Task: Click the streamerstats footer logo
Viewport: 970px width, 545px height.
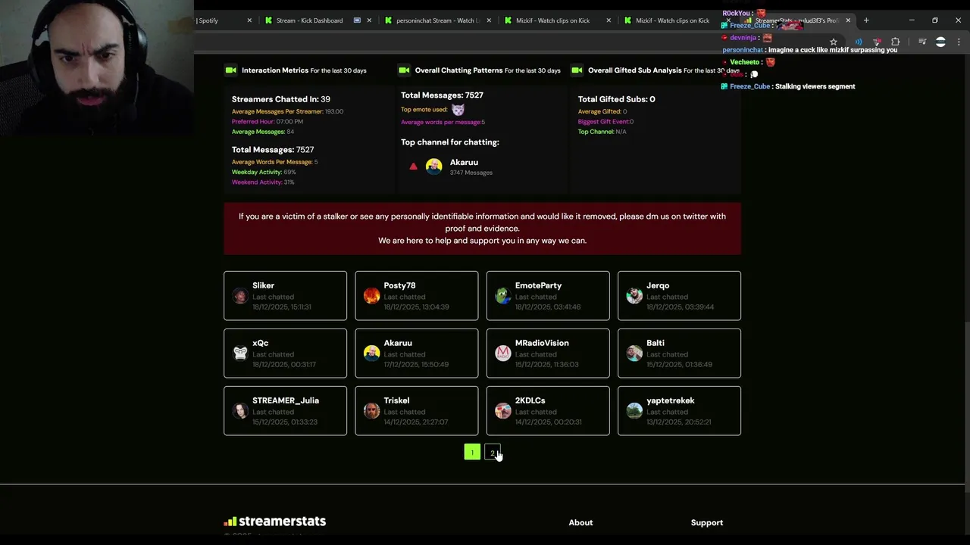Action: (275, 522)
